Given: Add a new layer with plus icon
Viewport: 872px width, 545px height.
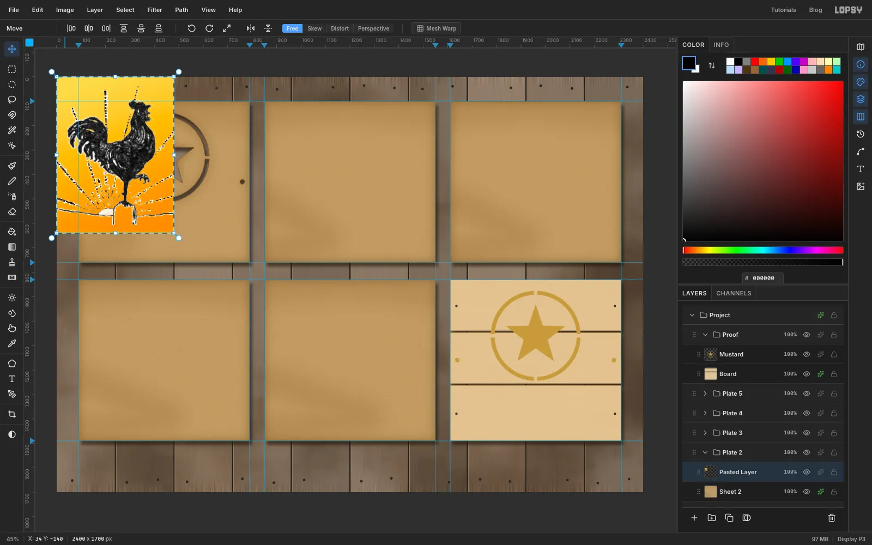Looking at the screenshot, I should (694, 518).
